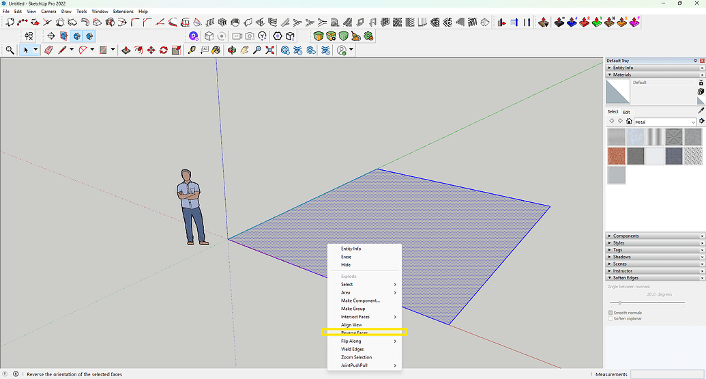Image resolution: width=706 pixels, height=379 pixels.
Task: Switch to the Edit tab in Materials
Action: click(626, 112)
